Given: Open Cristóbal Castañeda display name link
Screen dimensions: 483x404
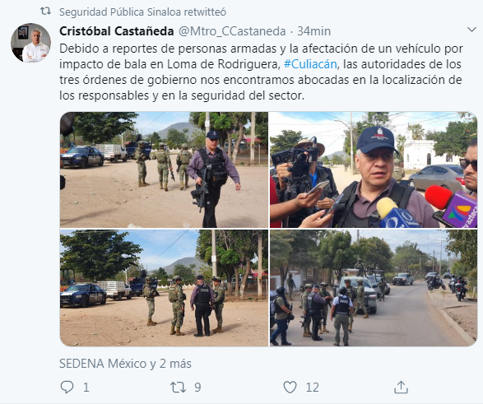Looking at the screenshot, I should click(117, 31).
